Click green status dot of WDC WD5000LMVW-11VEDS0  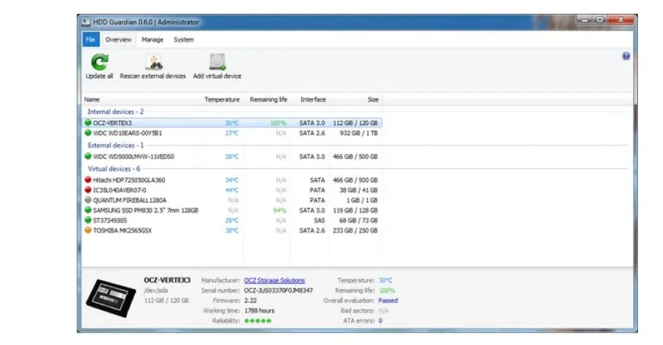pos(88,156)
